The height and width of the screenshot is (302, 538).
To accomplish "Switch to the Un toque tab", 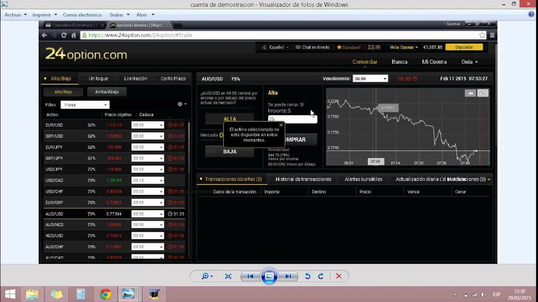I will point(98,78).
